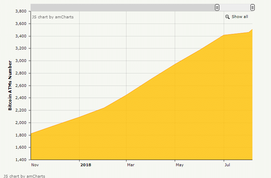This screenshot has height=178, width=271.
Task: Click the 2,800 value on the vertical axis
Action: click(21, 73)
